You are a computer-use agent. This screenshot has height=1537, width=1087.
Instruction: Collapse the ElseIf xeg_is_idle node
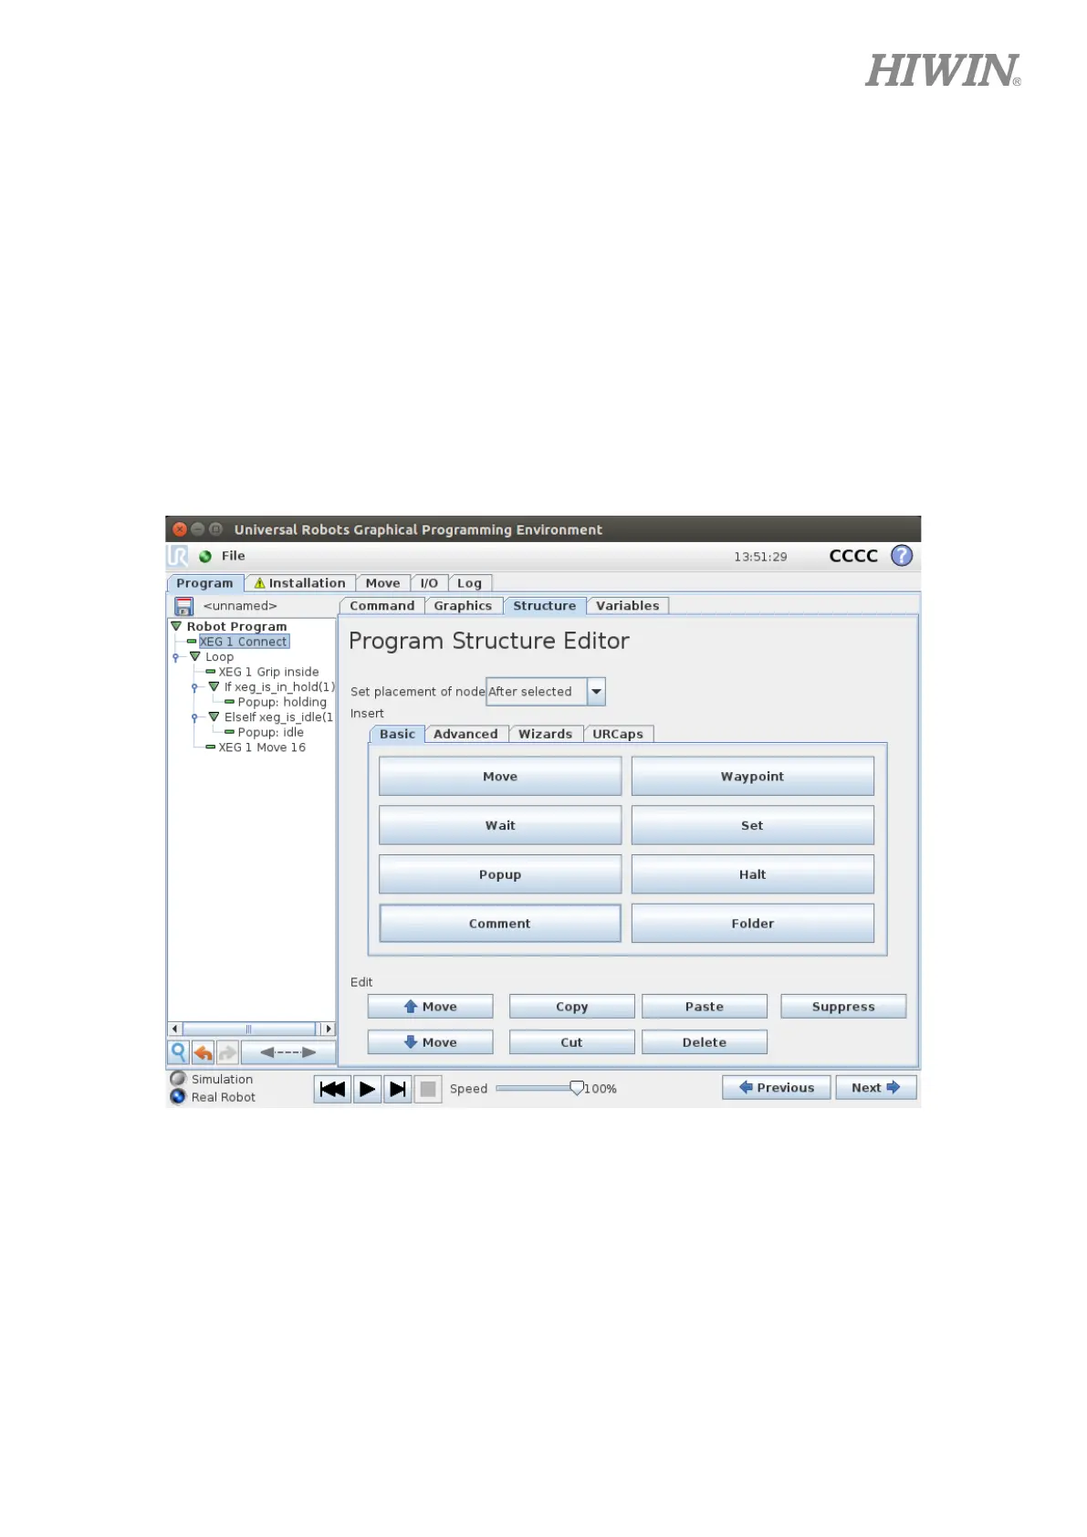214,716
